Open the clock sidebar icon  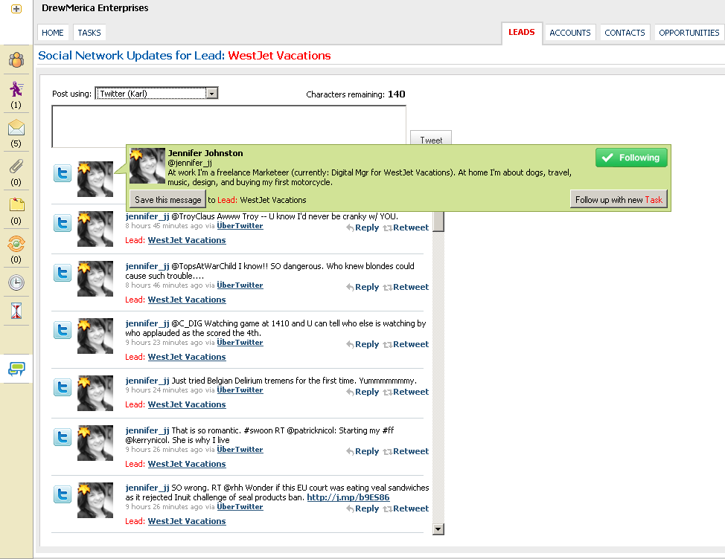(16, 282)
